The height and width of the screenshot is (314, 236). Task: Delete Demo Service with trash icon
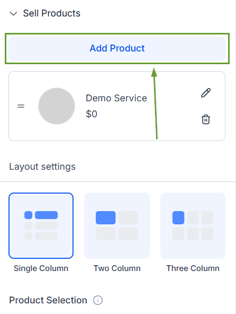[206, 119]
